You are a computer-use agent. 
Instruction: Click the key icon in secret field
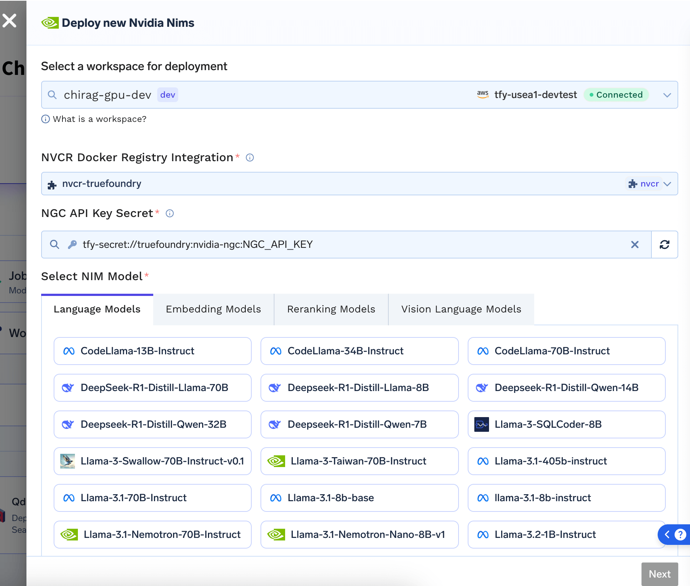point(72,245)
